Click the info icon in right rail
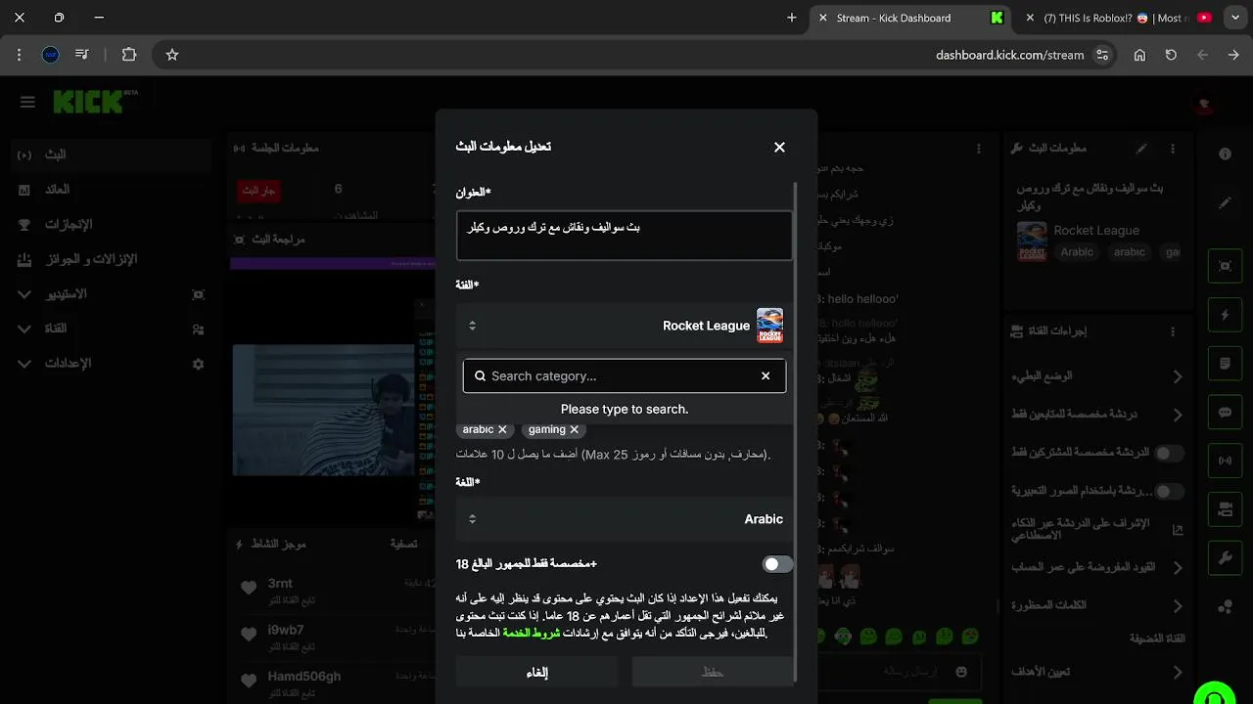Screen dimensions: 1253x704 [x=1226, y=154]
